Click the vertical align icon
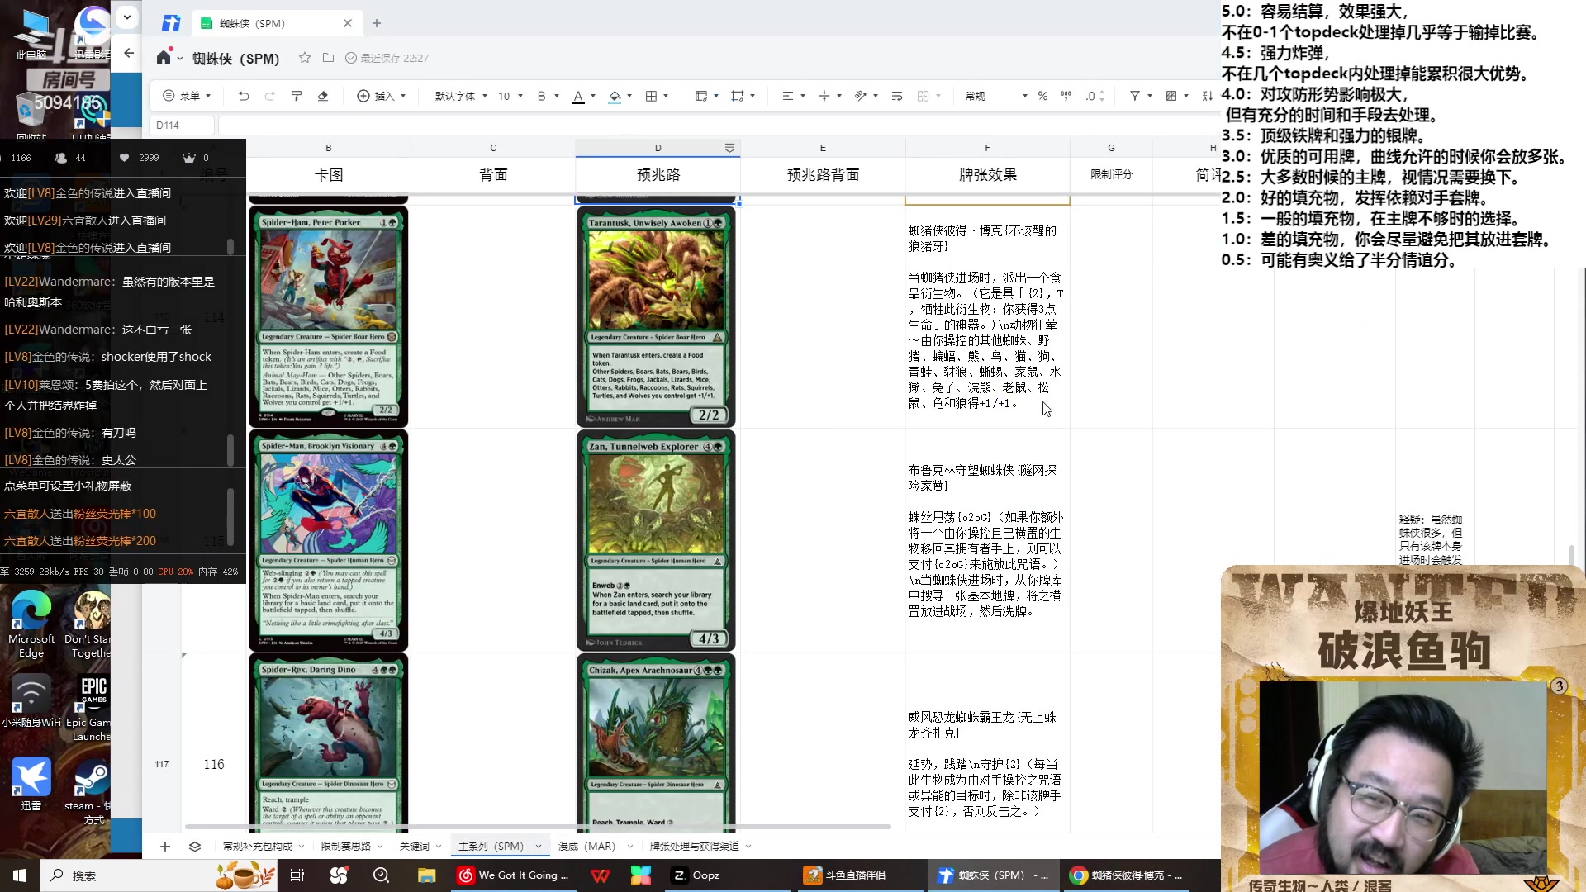The width and height of the screenshot is (1586, 892). [x=824, y=96]
